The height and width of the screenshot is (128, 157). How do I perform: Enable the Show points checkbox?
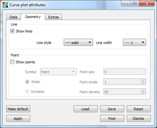pos(12,62)
